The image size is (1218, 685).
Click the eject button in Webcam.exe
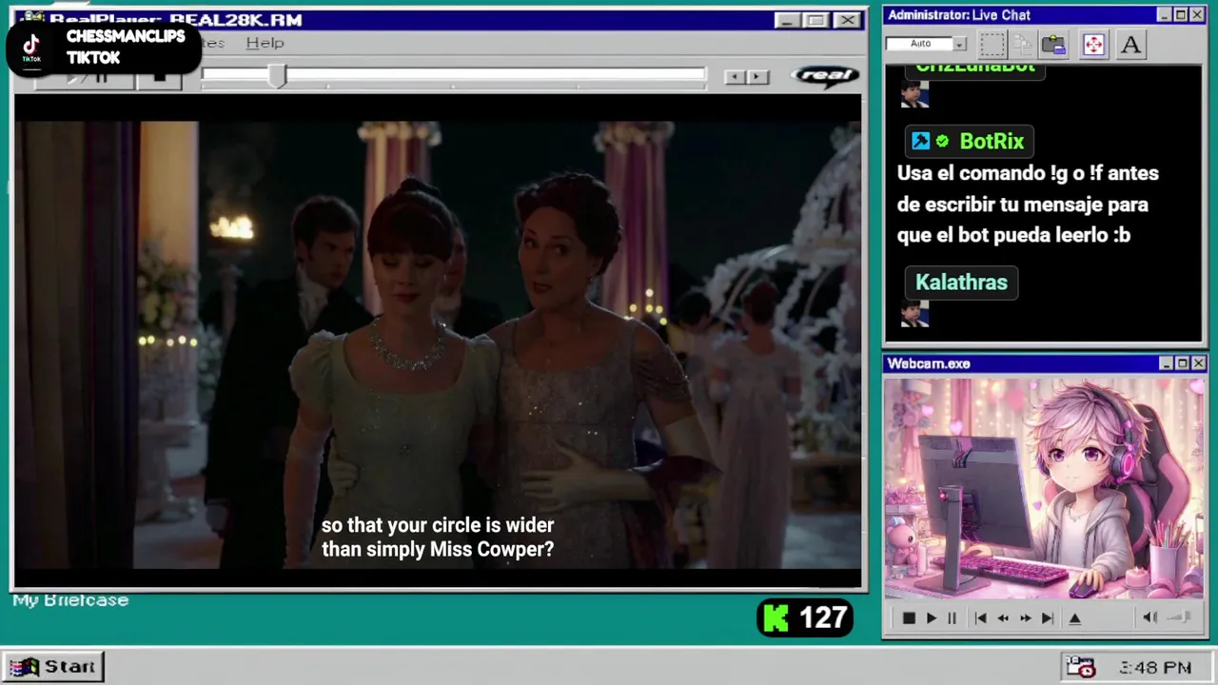coord(1074,618)
